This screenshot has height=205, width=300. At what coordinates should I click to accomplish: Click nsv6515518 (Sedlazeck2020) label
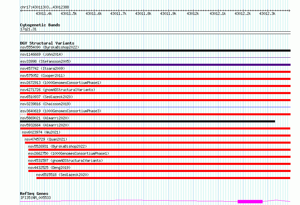click(62, 175)
